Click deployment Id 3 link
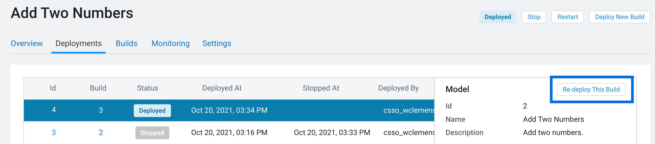 [x=54, y=133]
